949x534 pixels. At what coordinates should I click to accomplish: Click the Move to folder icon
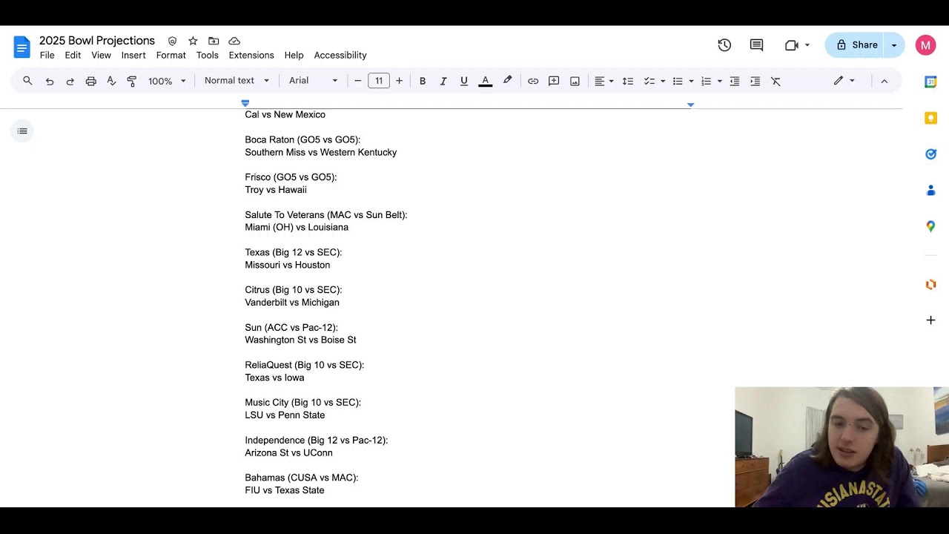click(214, 41)
